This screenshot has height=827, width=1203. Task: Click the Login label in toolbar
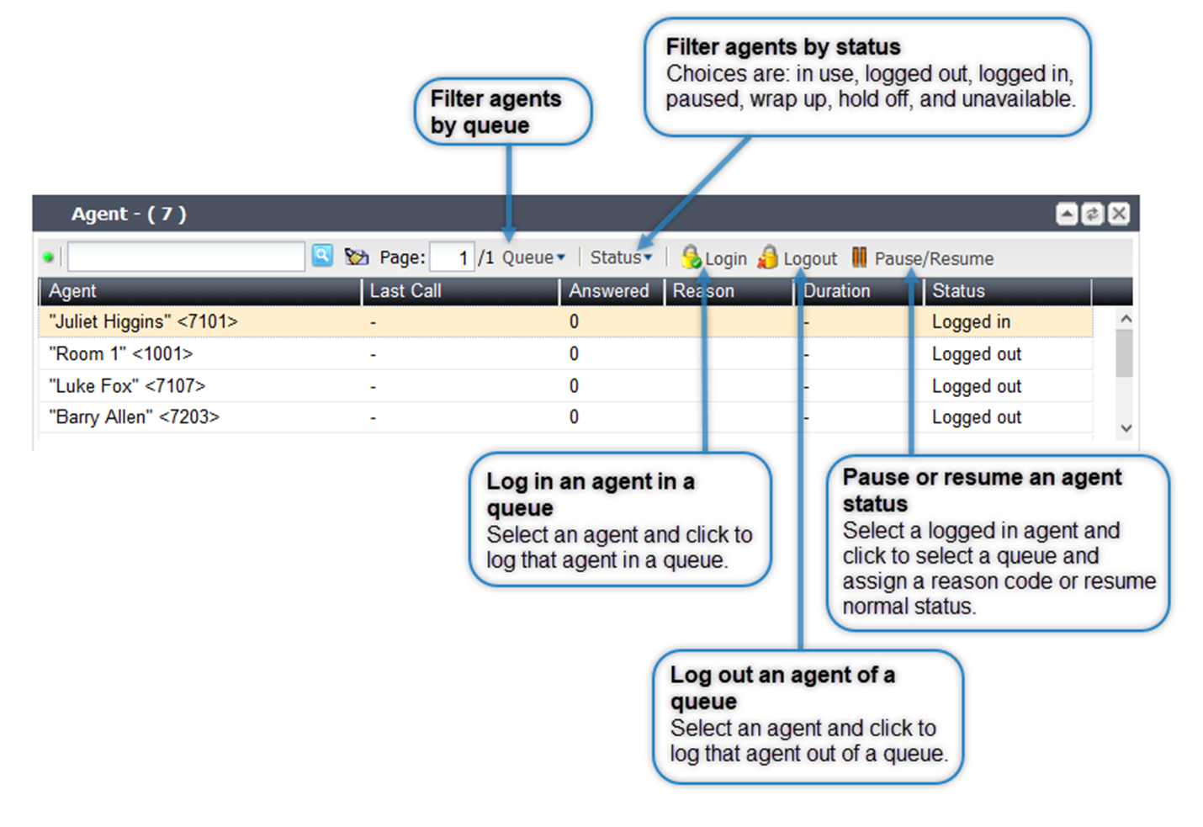pos(725,258)
